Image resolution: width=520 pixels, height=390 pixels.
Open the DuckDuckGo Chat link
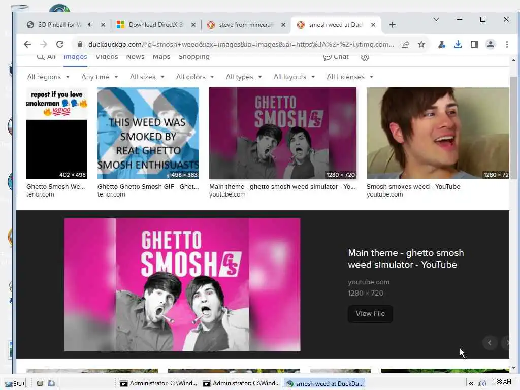click(336, 57)
